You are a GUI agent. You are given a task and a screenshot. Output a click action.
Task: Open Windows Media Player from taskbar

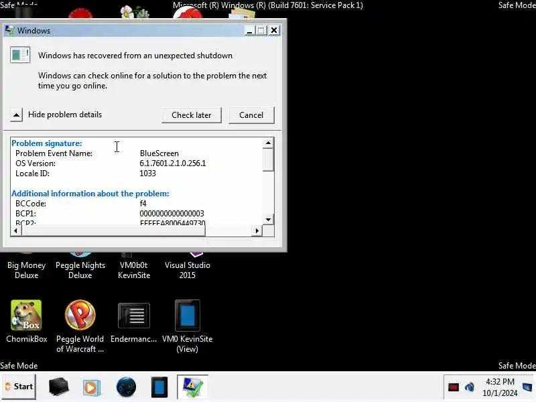[x=92, y=387]
